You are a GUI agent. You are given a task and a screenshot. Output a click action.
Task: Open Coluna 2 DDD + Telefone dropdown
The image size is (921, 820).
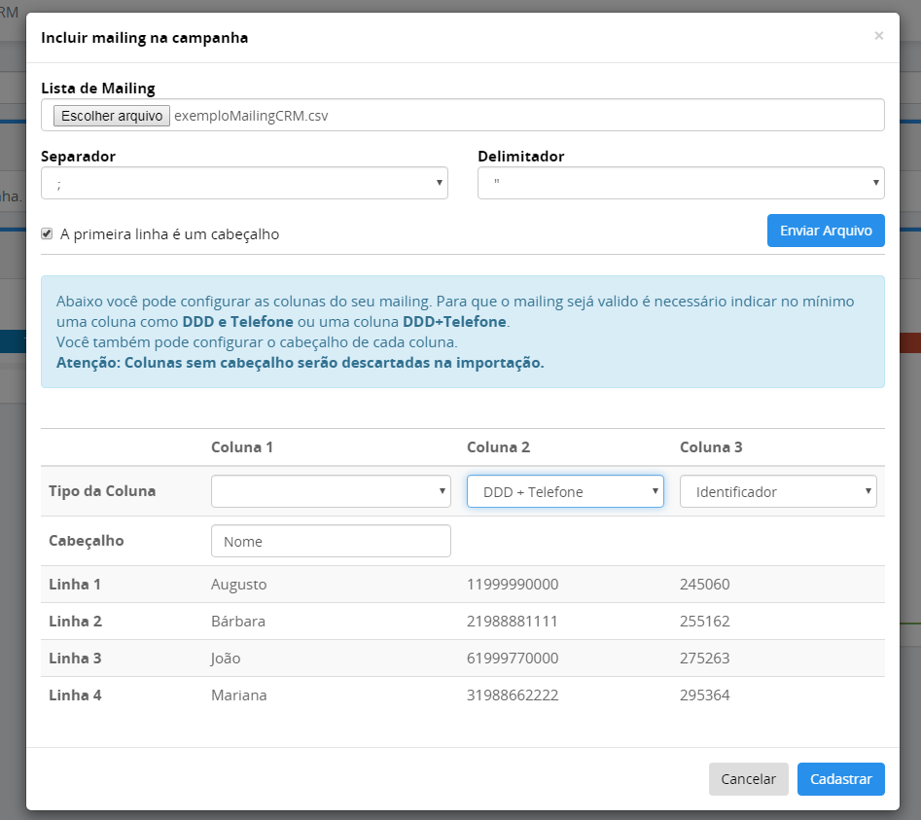(565, 491)
